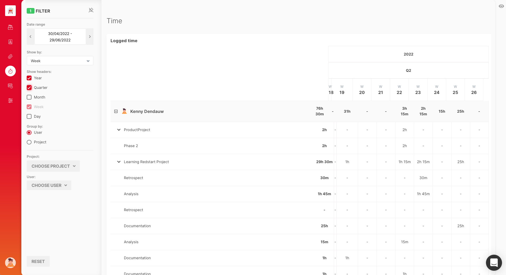Open the projects icon in sidebar
This screenshot has height=275, width=506.
pos(10,27)
